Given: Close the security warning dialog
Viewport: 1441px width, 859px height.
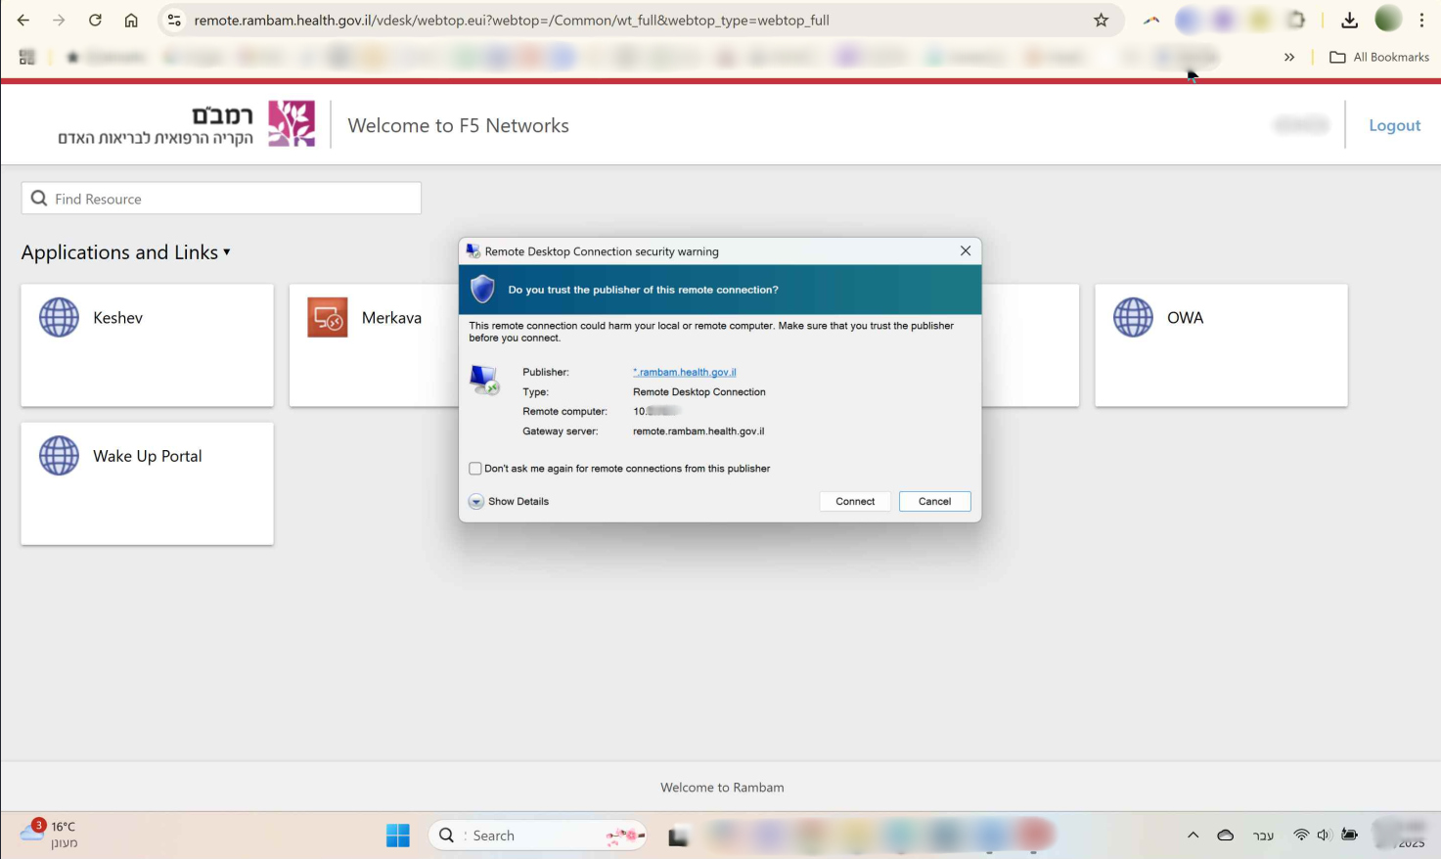Looking at the screenshot, I should pos(966,250).
